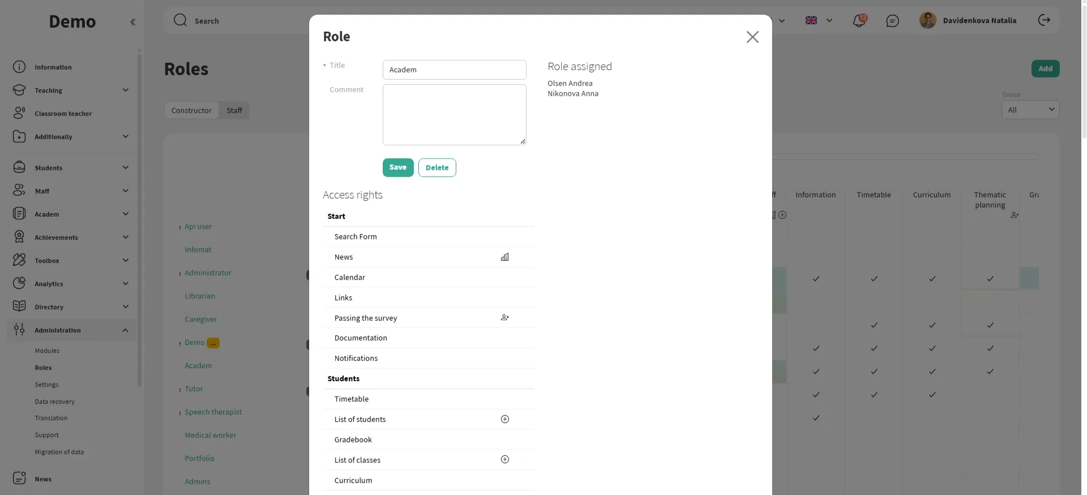Click the logout icon
Screen dimensions: 1087x495
click(x=1044, y=20)
